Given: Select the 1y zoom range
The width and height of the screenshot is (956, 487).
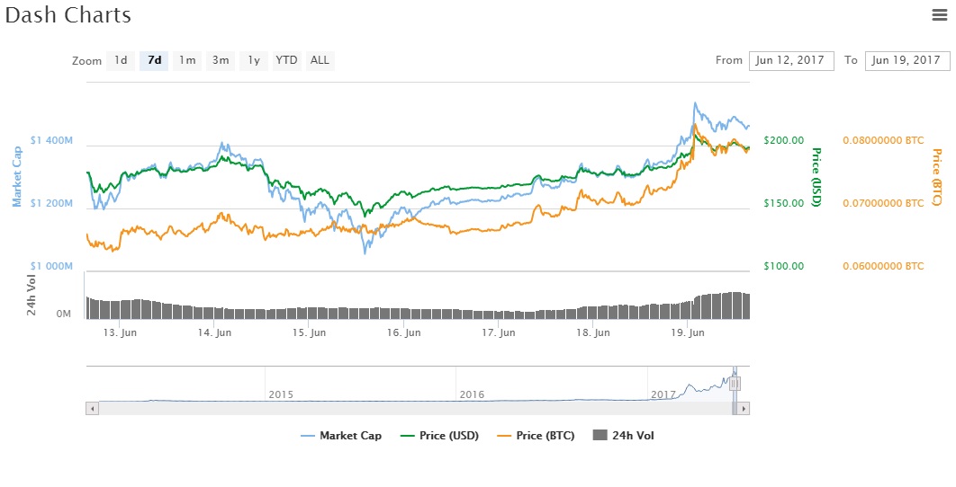Looking at the screenshot, I should pyautogui.click(x=254, y=60).
